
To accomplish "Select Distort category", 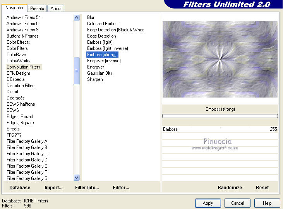I will 12,92.
